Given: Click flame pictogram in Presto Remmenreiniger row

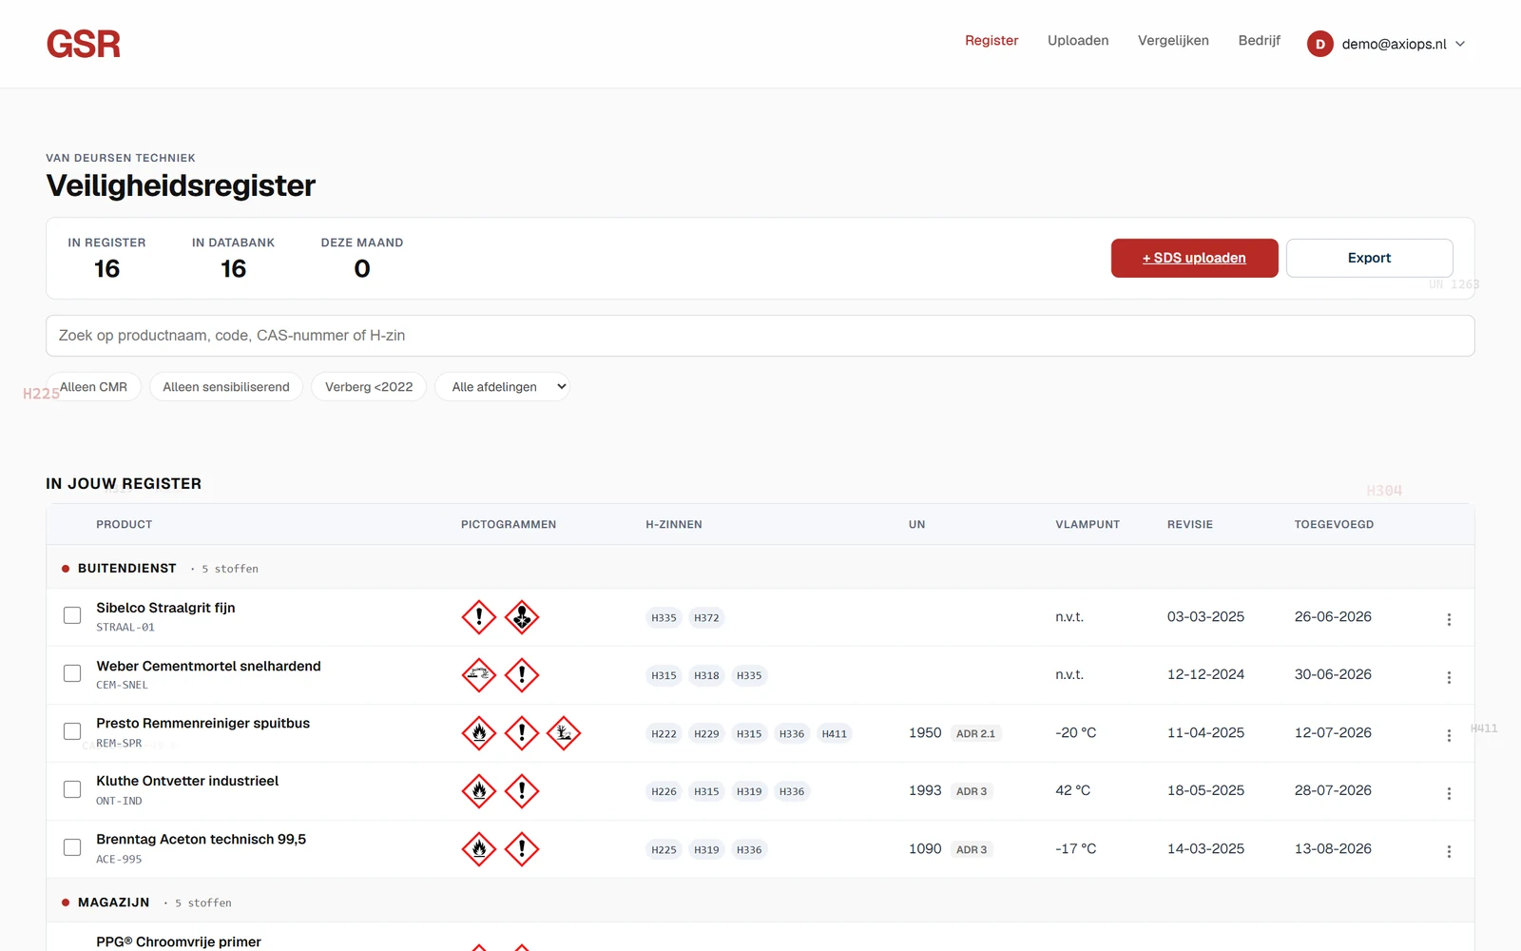Looking at the screenshot, I should 479,733.
